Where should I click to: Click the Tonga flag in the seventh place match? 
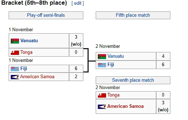102,95
